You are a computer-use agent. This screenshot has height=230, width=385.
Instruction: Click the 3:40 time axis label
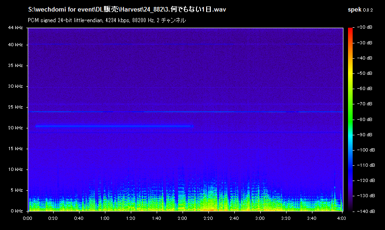312,218
